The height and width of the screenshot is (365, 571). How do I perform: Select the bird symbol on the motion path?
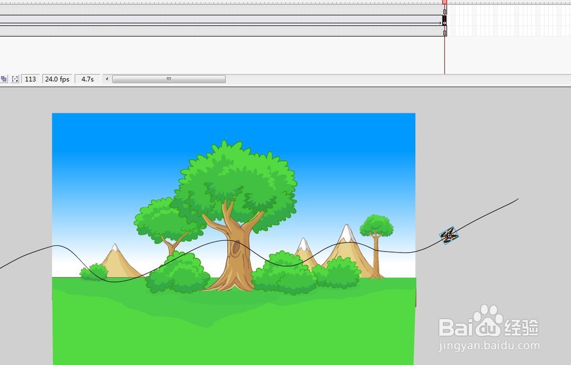click(x=449, y=236)
